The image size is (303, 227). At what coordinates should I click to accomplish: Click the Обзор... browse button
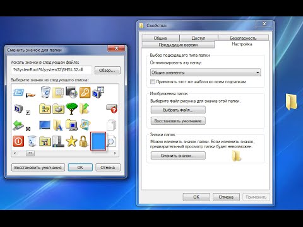tap(107, 71)
